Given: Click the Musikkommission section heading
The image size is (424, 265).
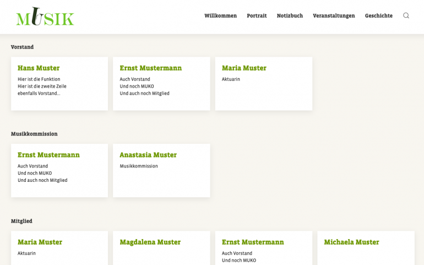Looking at the screenshot, I should pyautogui.click(x=34, y=134).
